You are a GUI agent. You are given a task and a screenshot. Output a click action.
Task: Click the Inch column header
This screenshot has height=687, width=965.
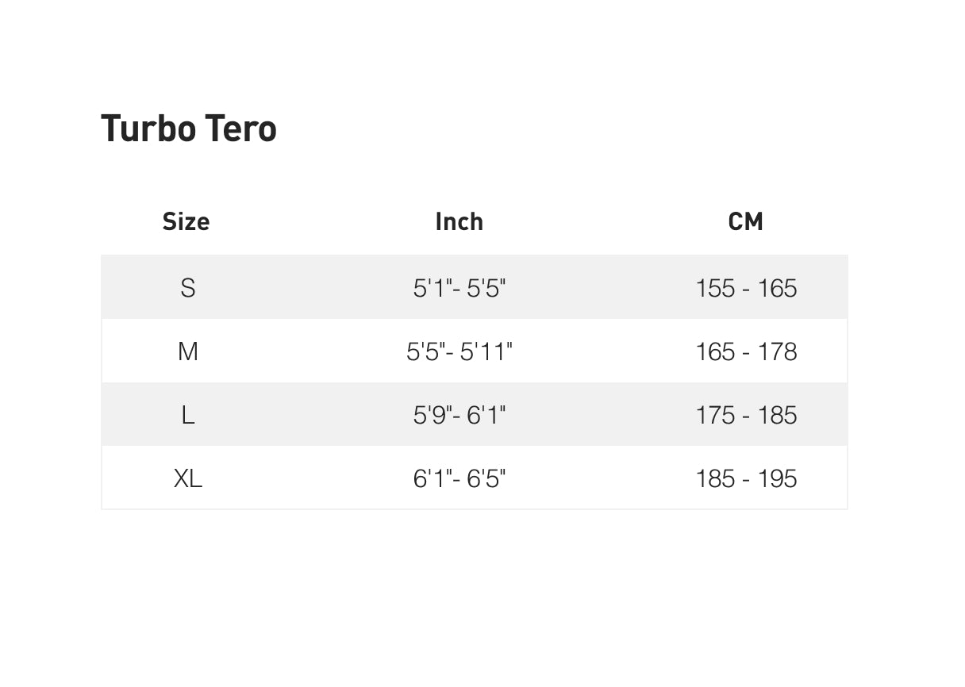click(x=459, y=221)
